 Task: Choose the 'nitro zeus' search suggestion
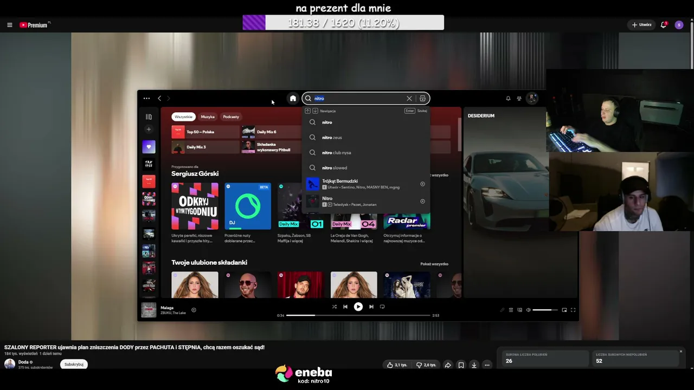366,138
